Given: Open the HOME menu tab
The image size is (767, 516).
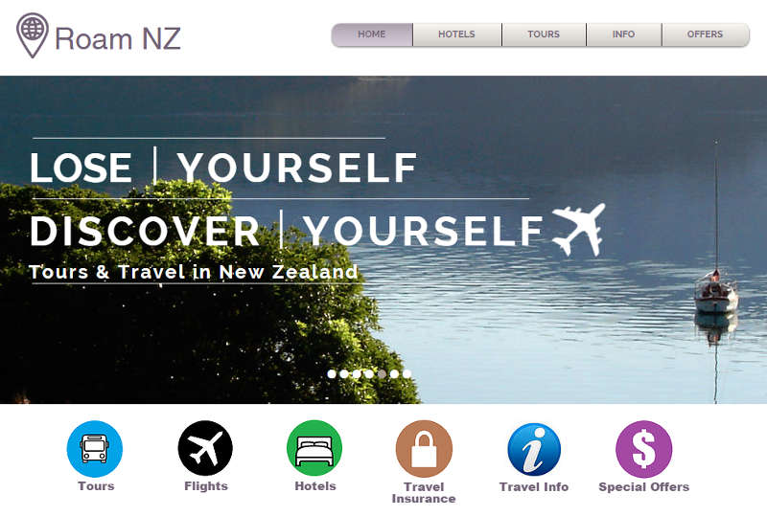Looking at the screenshot, I should pyautogui.click(x=372, y=34).
